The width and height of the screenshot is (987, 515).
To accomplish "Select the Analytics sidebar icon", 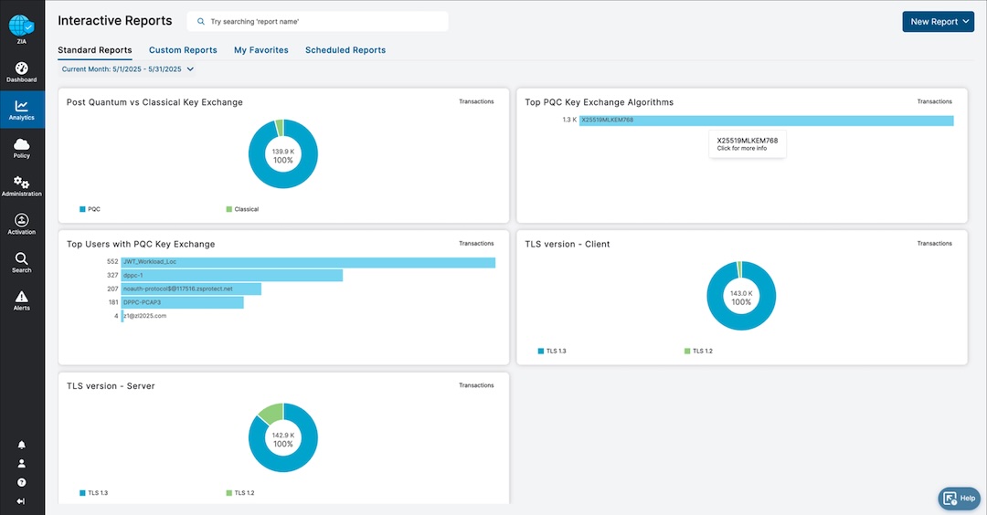I will point(22,110).
